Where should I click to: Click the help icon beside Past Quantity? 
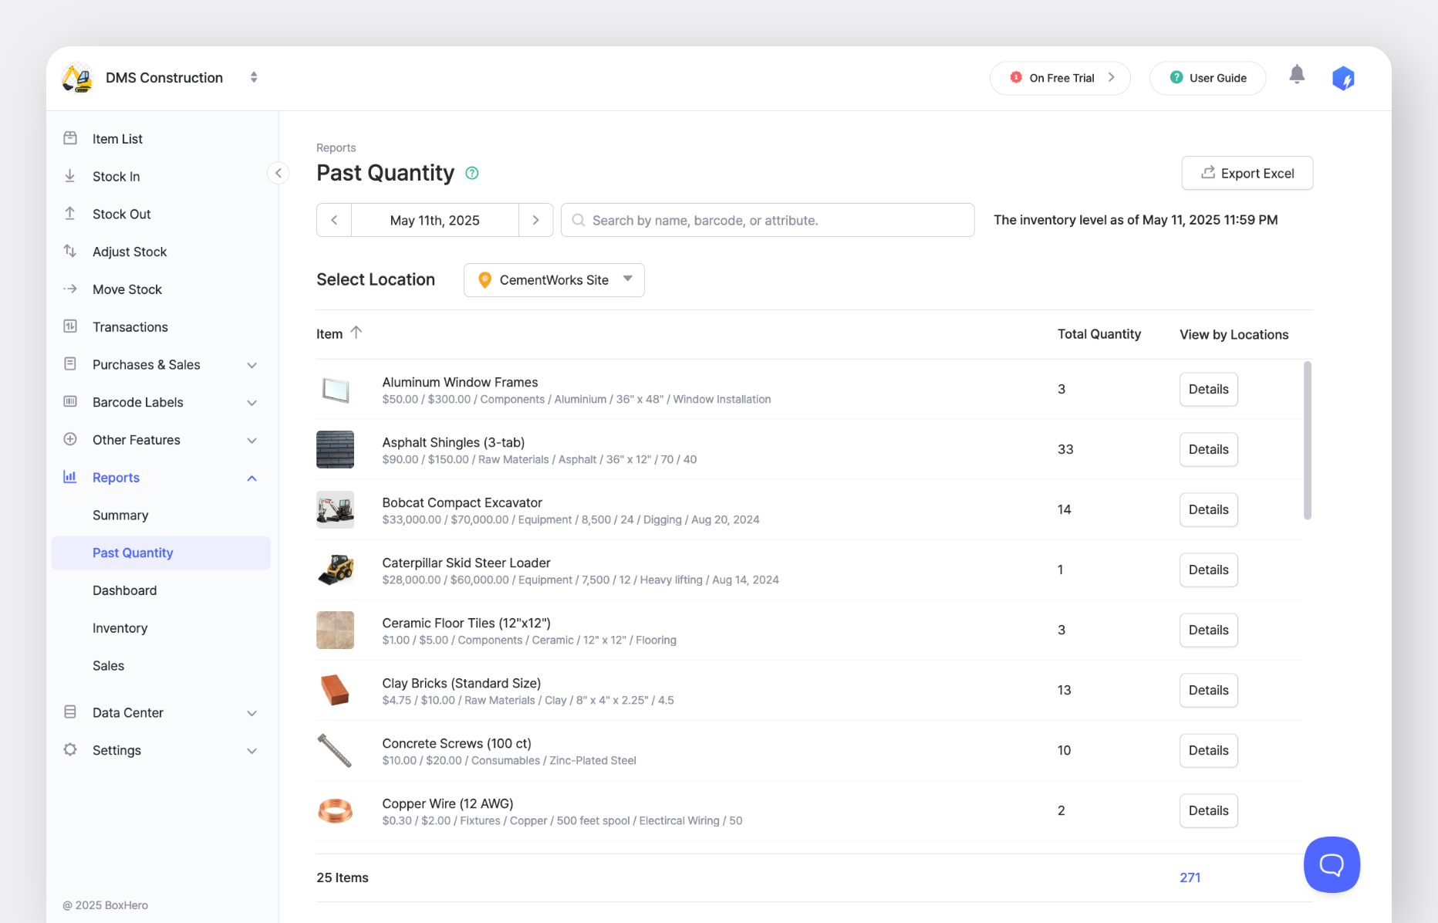pos(472,174)
